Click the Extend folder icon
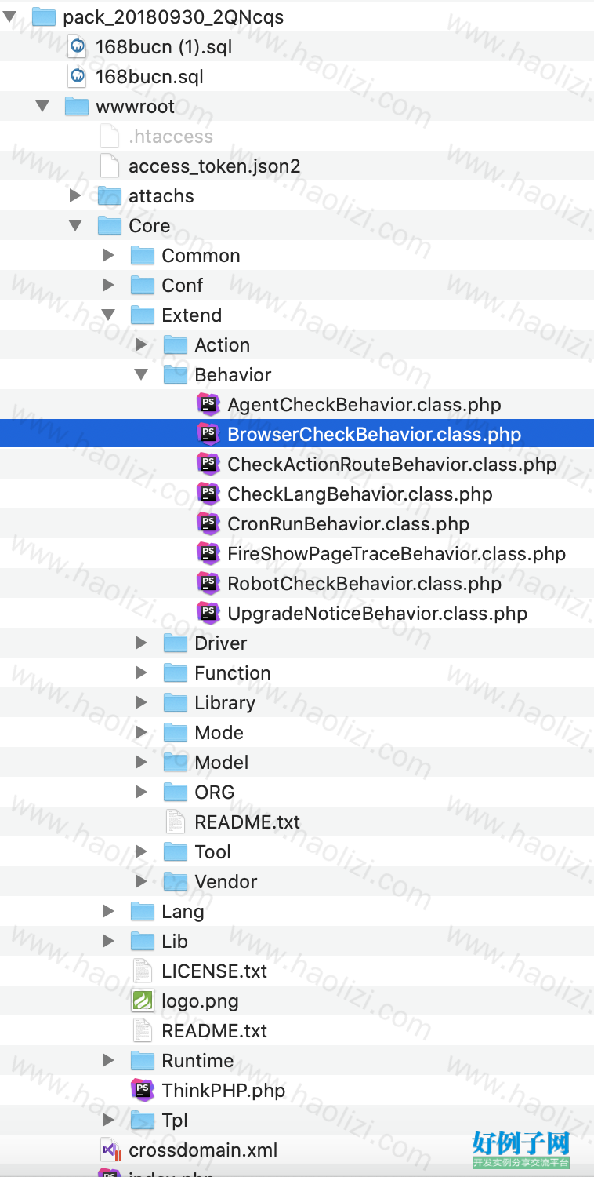Viewport: 594px width, 1177px height. tap(143, 315)
